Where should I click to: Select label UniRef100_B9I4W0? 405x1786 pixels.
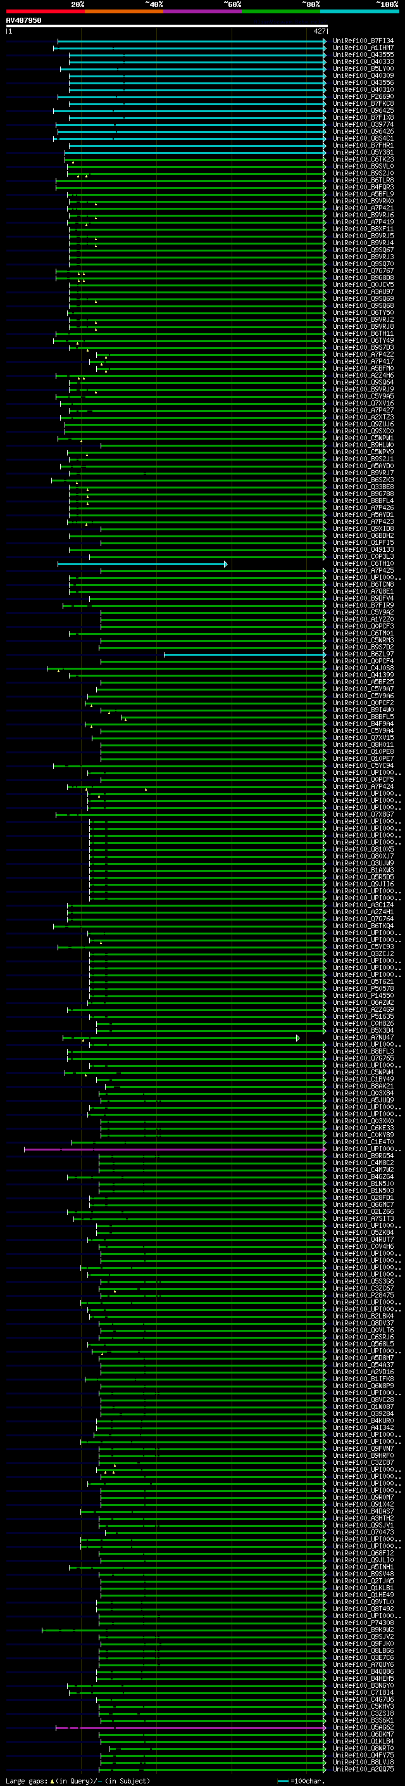[x=363, y=710]
